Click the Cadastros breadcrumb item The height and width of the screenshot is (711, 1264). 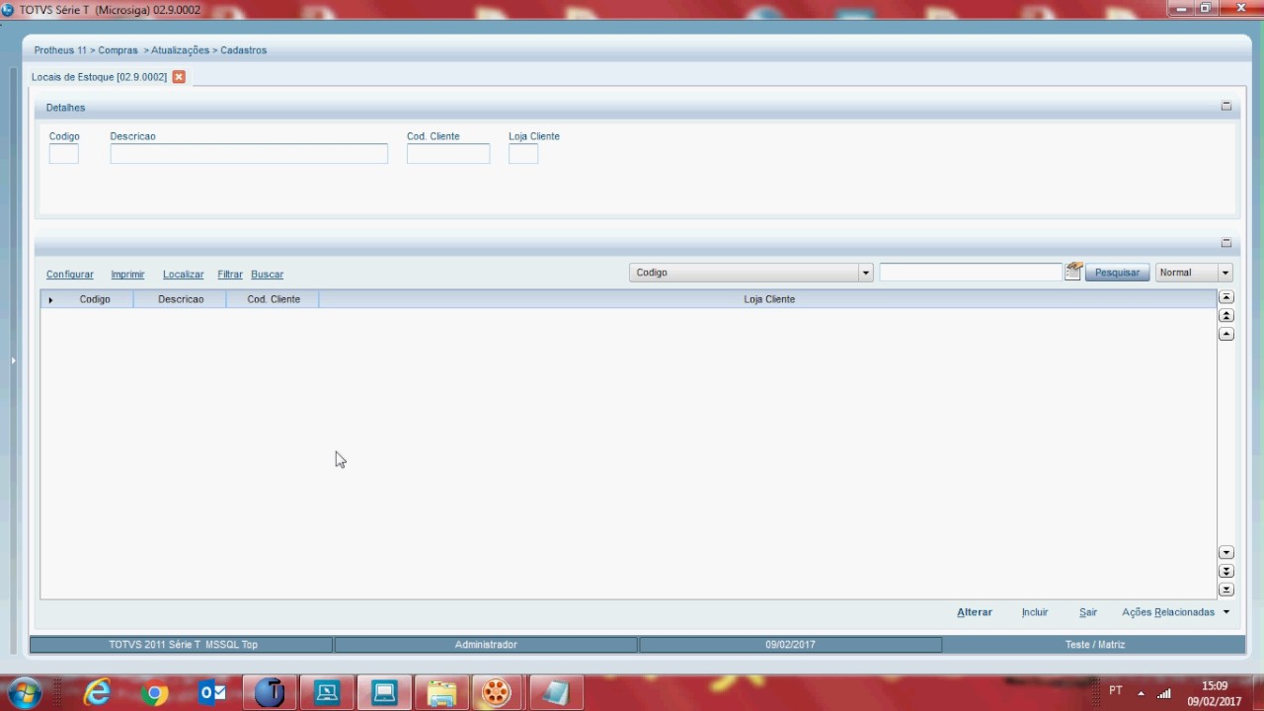point(244,50)
